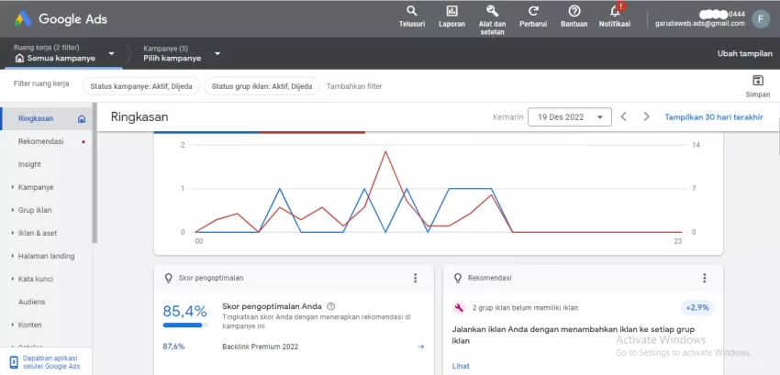
Task: Click wrench icon in Rekomendasi card
Action: 459,308
